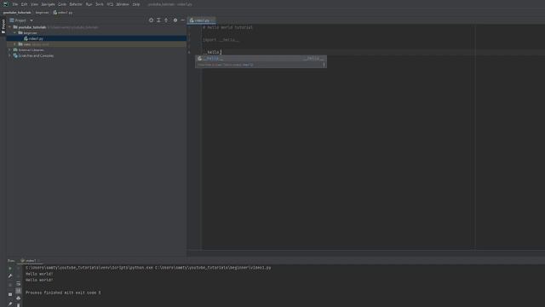
Task: Click the import __hello__ code line
Action: click(221, 40)
